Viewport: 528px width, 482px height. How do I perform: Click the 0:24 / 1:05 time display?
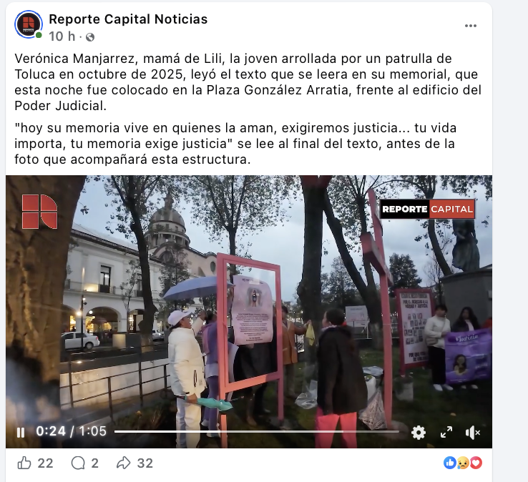point(71,431)
